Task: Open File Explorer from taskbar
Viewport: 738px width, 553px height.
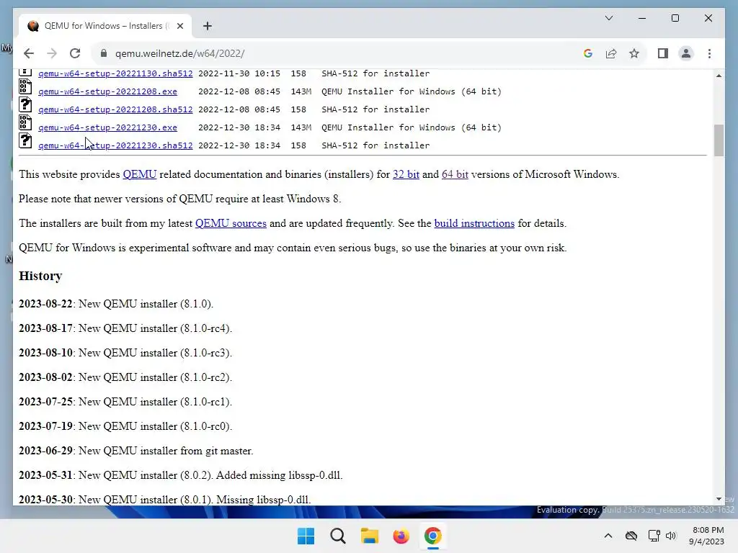Action: coord(370,536)
